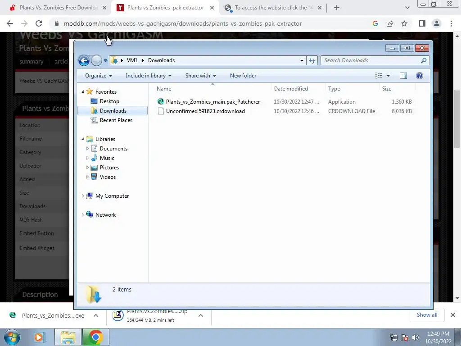This screenshot has height=346, width=461.
Task: Select Network in navigation pane
Action: 105,214
